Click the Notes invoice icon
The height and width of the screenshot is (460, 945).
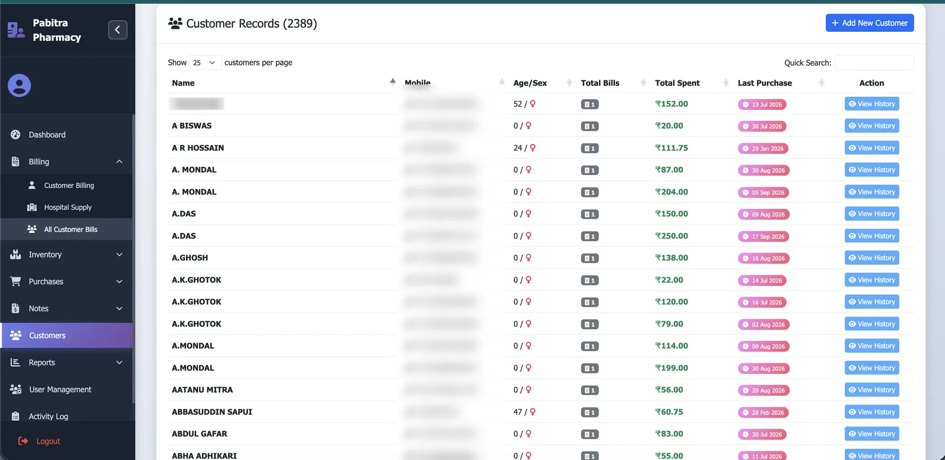point(16,308)
